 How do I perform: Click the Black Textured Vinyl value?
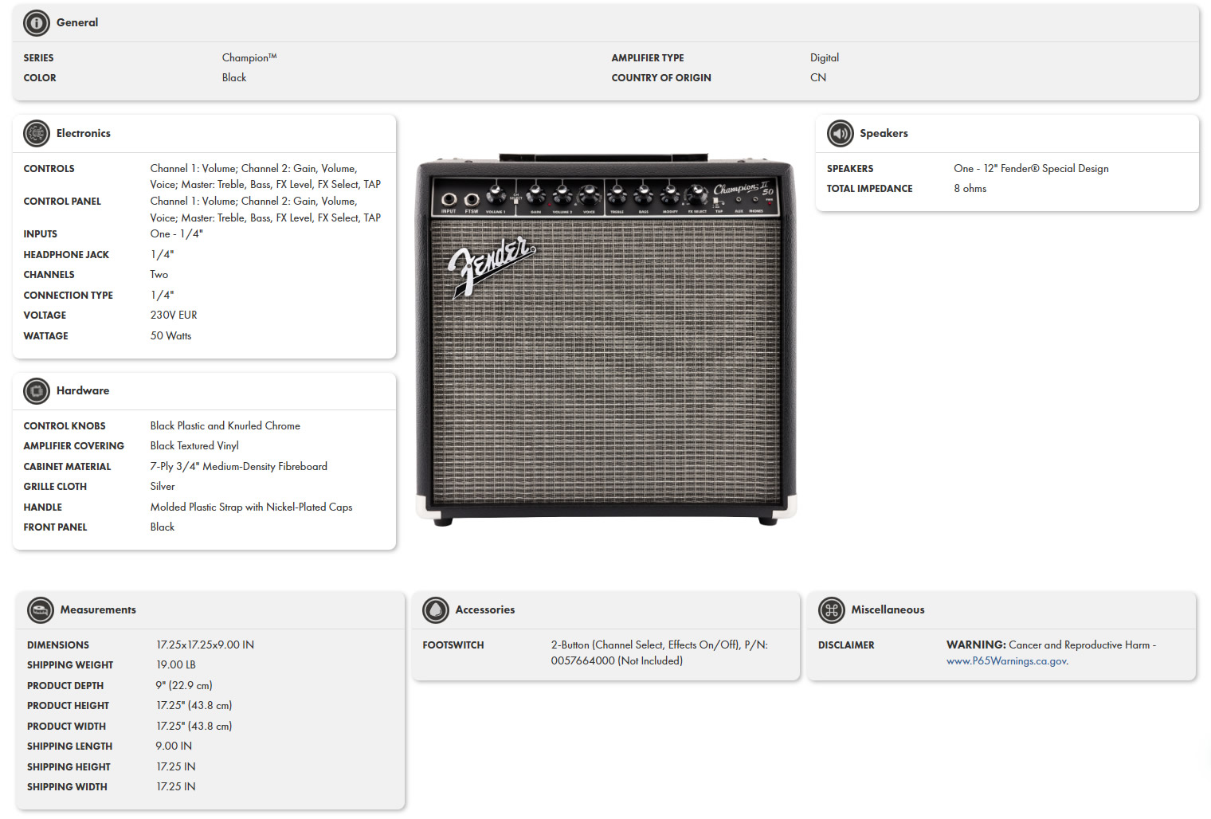click(194, 445)
